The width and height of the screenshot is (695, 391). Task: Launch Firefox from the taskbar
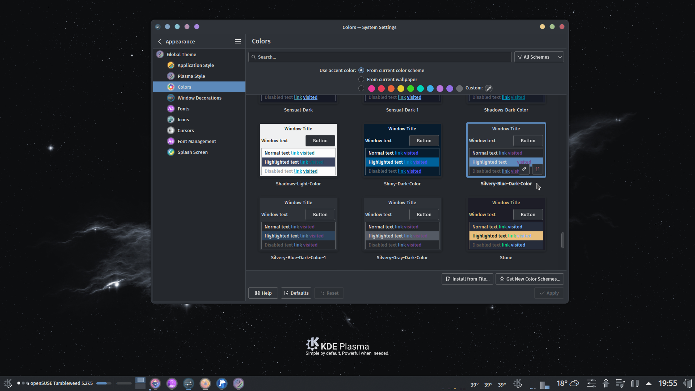(205, 383)
